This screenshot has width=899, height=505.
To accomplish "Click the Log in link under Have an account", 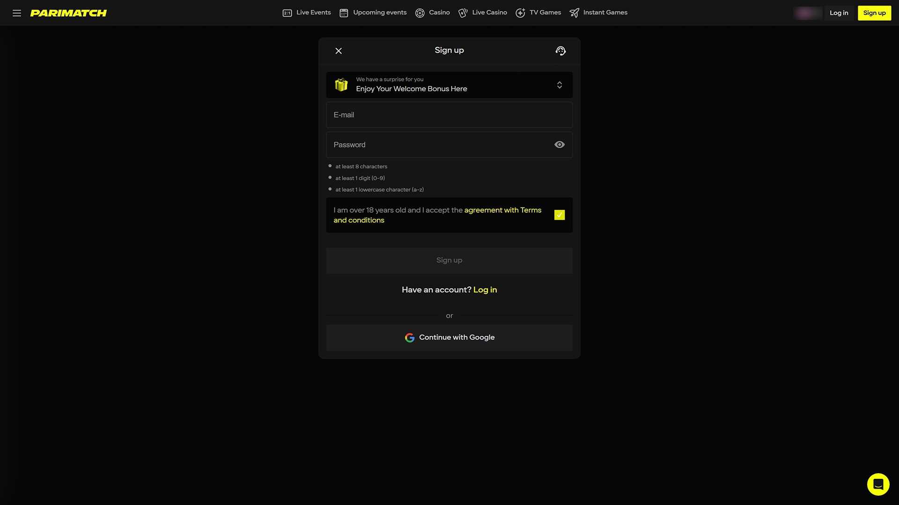I will pos(485,289).
